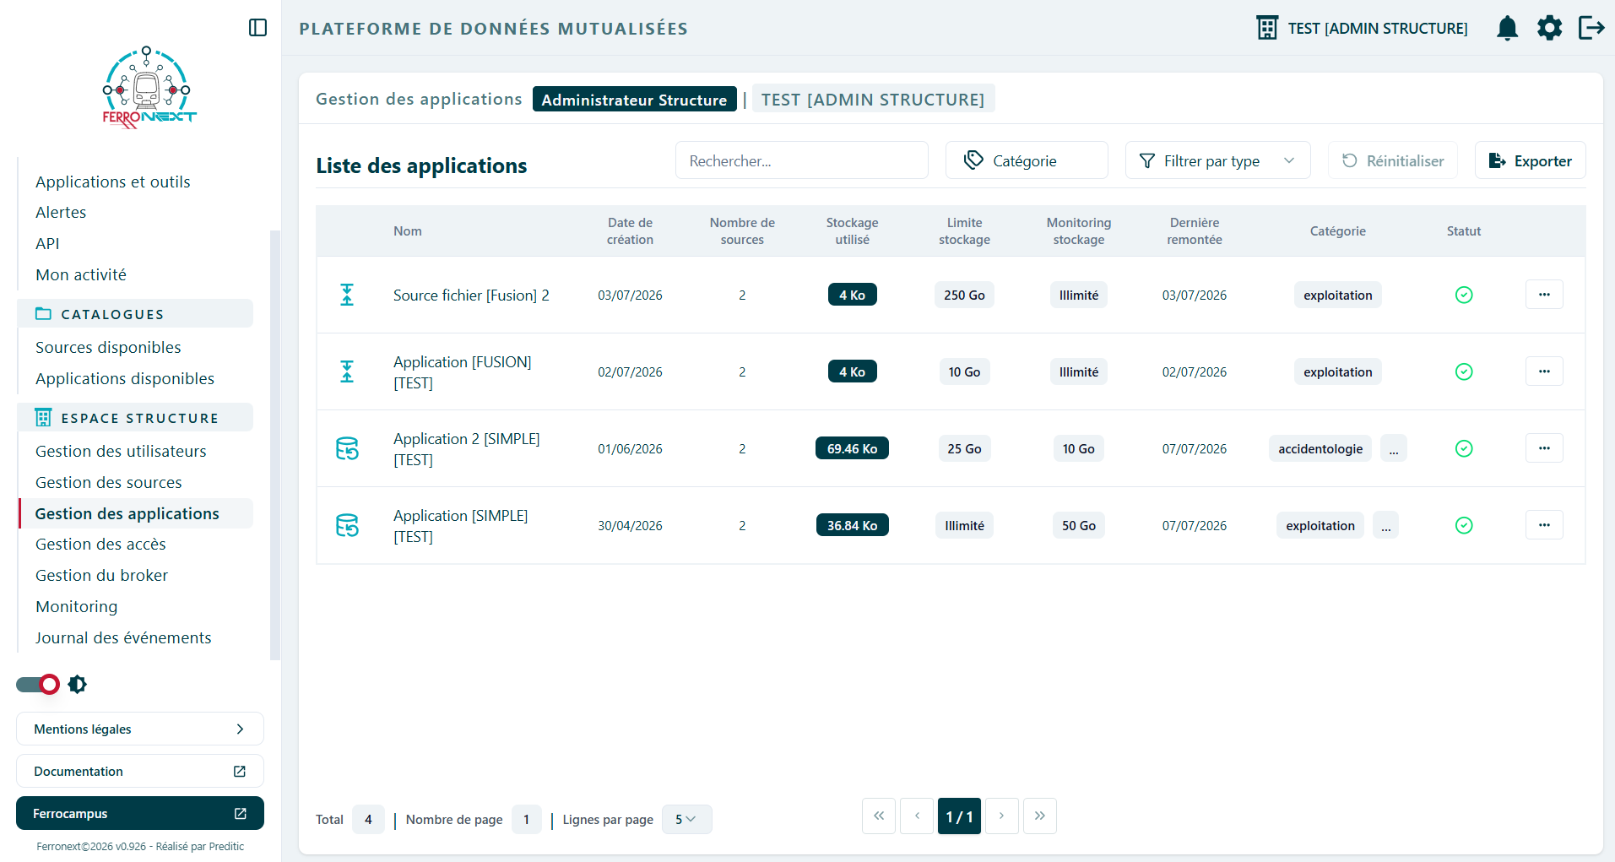This screenshot has height=862, width=1615.
Task: Click fusion icon for Application [FUSION] [TEST]
Action: pos(347,371)
